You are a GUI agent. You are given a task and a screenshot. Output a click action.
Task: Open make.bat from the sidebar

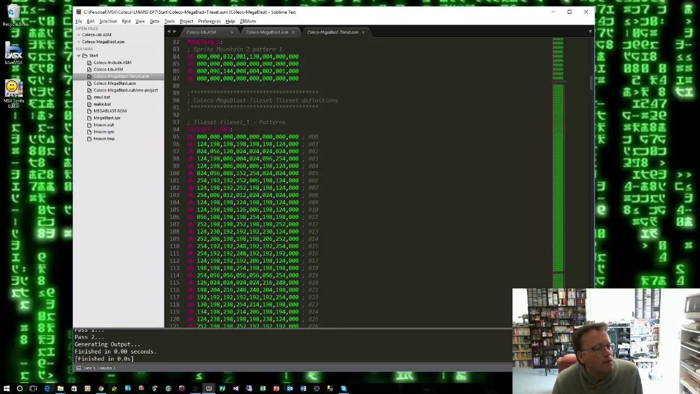point(102,104)
